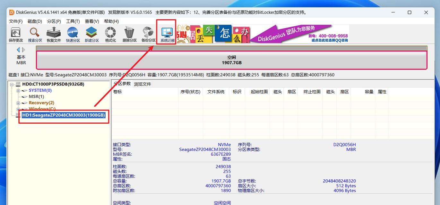The width and height of the screenshot is (440, 205).
Task: Click the 格式化 format icon
Action: click(x=110, y=35)
